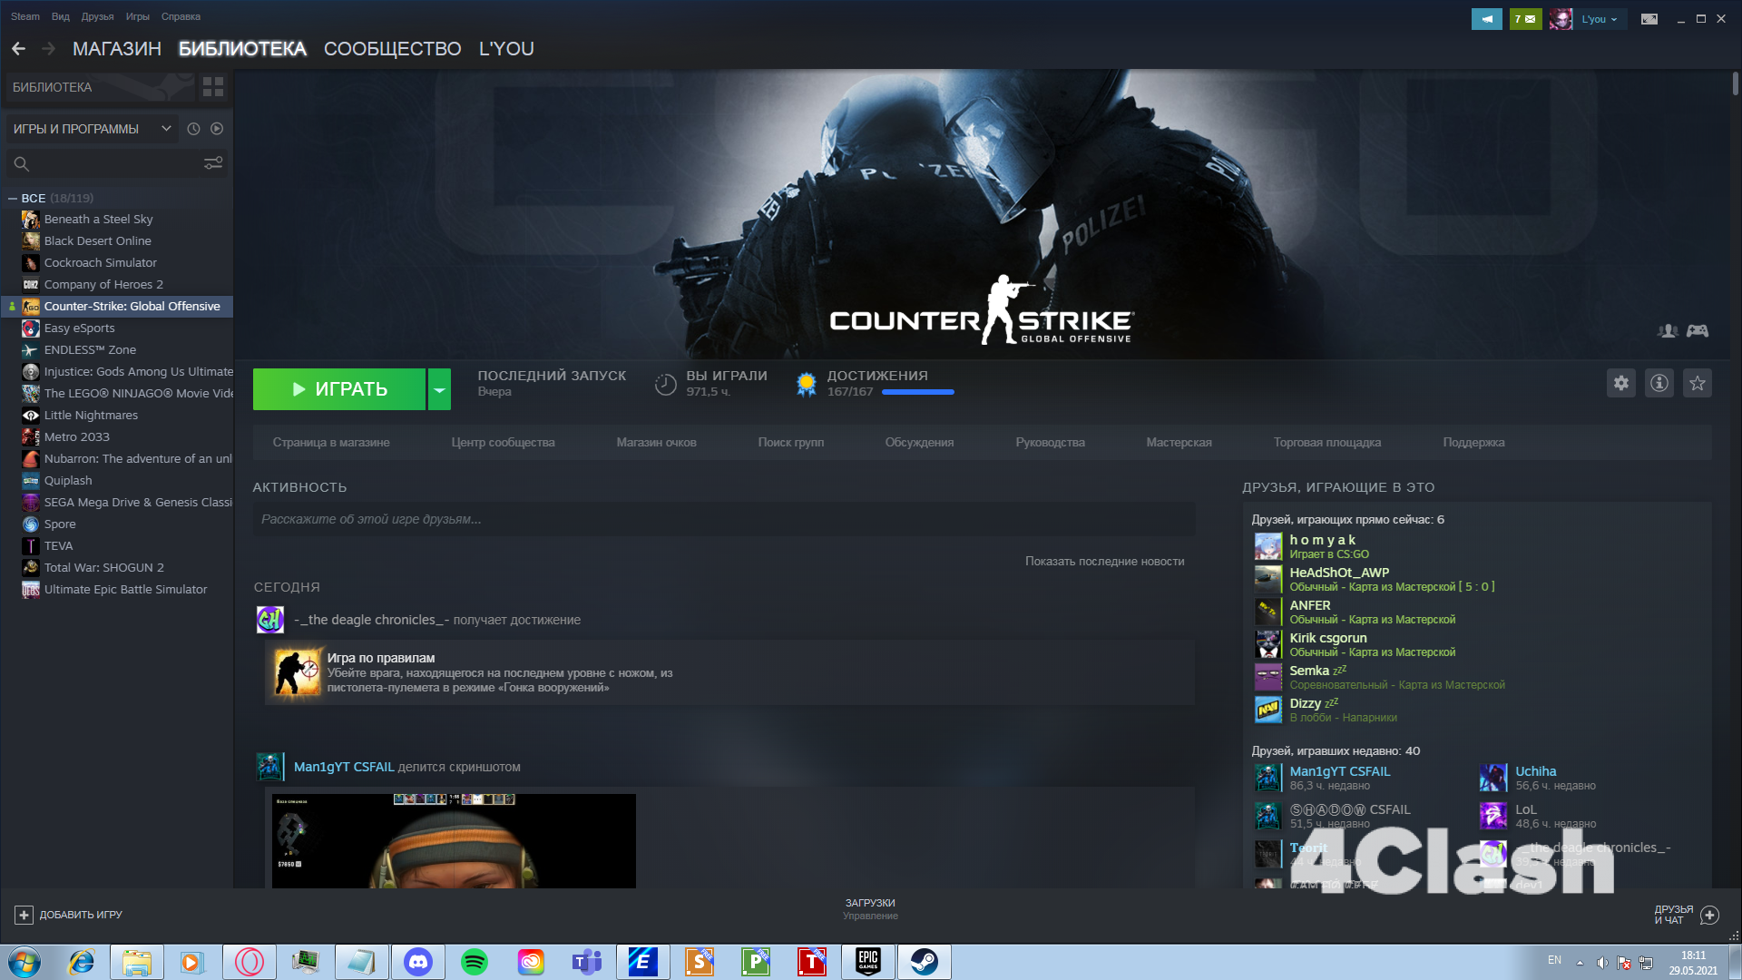Go back with the left arrow
Screen dimensions: 1742x980
coord(18,49)
